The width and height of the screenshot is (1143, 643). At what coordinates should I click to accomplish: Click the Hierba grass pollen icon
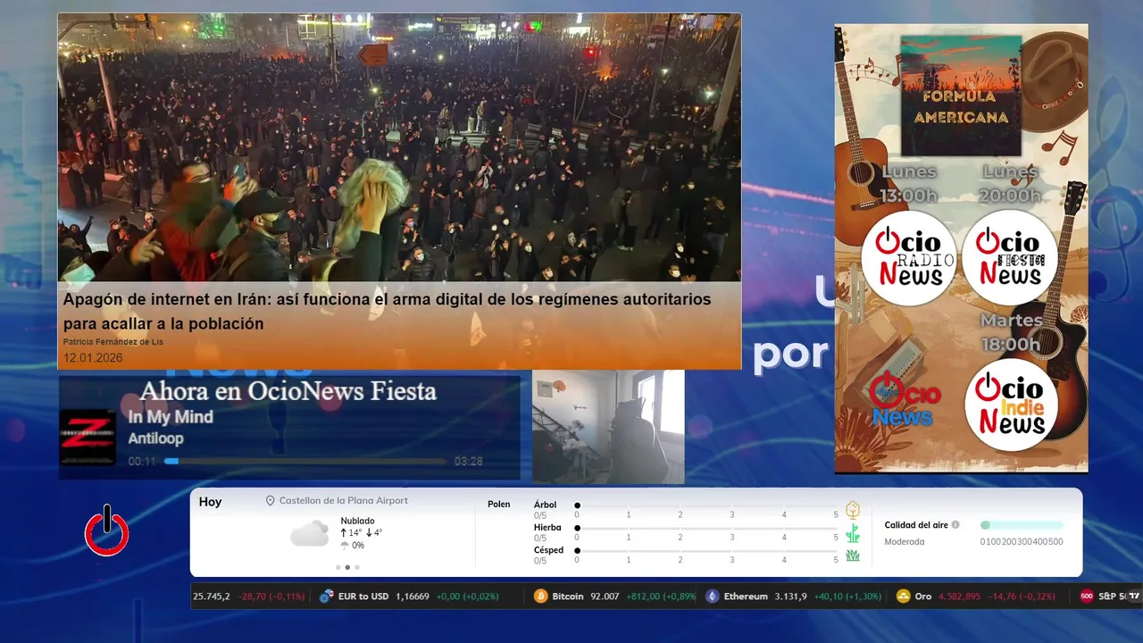click(853, 533)
